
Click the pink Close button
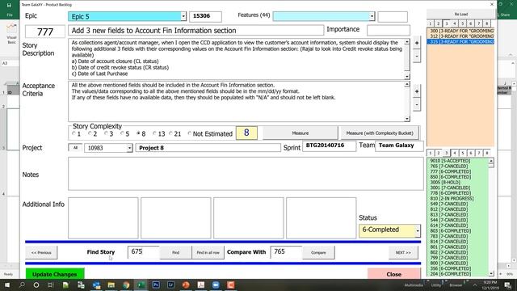coord(394,274)
